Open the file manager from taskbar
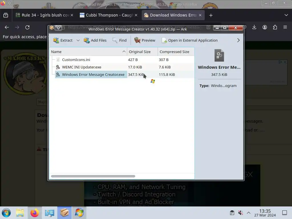Image resolution: width=292 pixels, height=219 pixels. 20,213
